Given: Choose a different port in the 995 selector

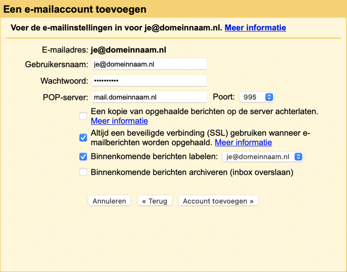Looking at the screenshot, I should [x=257, y=97].
